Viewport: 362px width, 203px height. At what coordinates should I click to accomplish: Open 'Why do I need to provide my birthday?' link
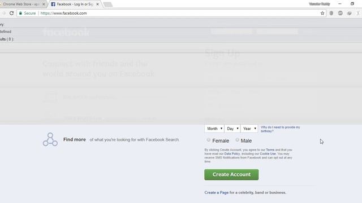(281, 129)
